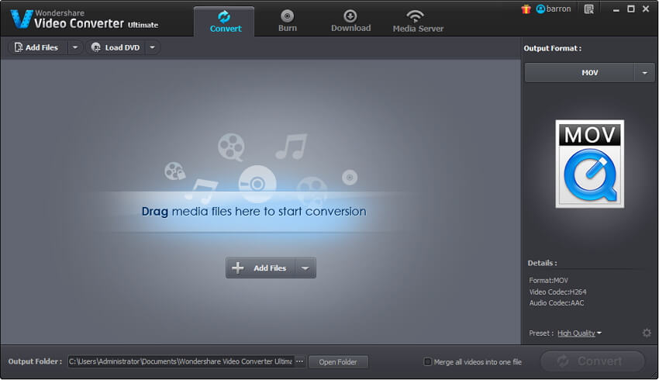Click the gift box icon
This screenshot has height=380, width=659.
[x=526, y=9]
